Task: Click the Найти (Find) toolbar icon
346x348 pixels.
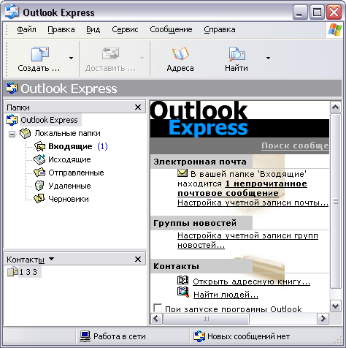Action: [x=237, y=54]
